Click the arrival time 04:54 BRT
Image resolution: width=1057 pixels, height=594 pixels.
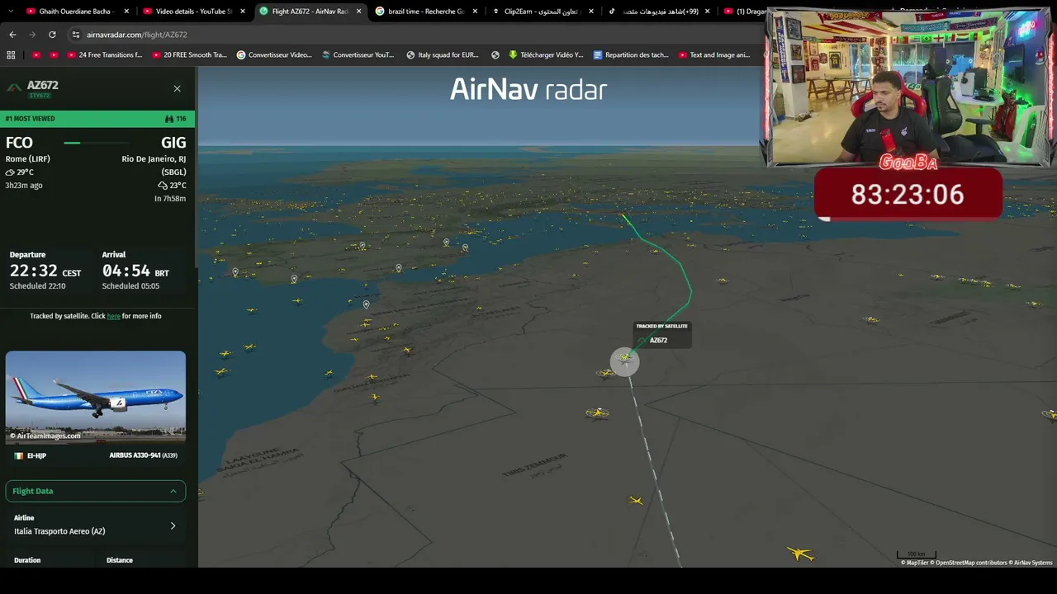click(135, 271)
